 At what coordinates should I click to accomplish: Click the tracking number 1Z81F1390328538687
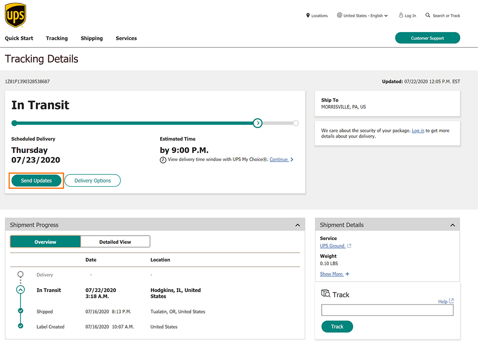pyautogui.click(x=27, y=81)
